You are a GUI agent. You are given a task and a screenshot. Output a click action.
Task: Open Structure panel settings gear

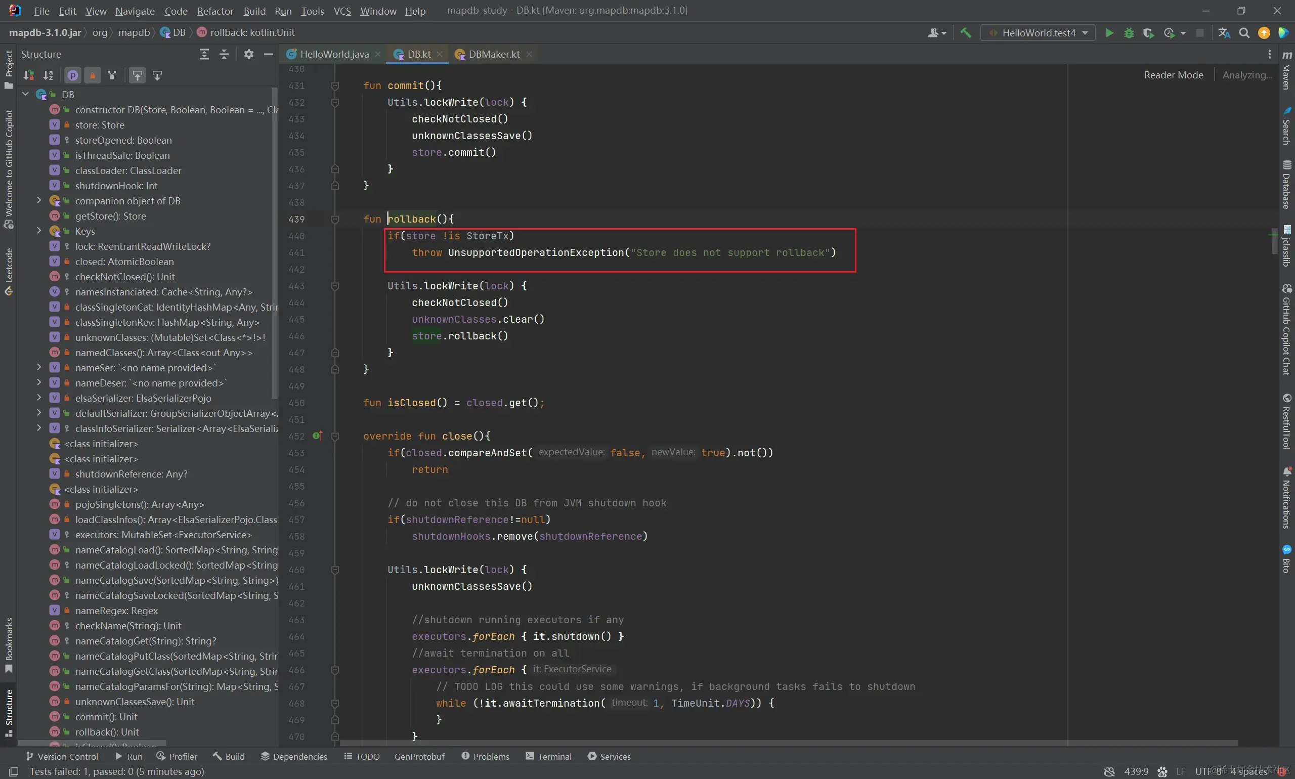click(249, 54)
